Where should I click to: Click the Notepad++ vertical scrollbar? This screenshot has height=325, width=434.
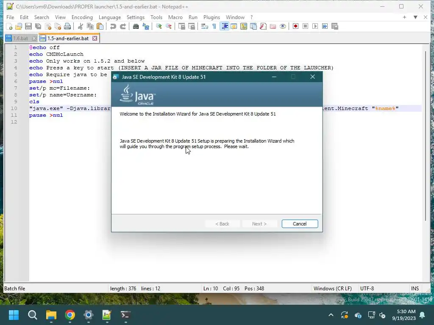(426, 135)
